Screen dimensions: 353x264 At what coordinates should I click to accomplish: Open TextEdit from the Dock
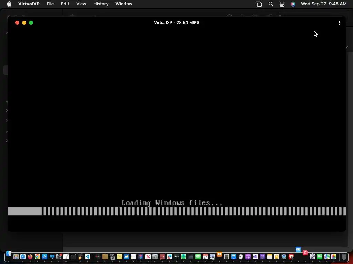pyautogui.click(x=66, y=256)
